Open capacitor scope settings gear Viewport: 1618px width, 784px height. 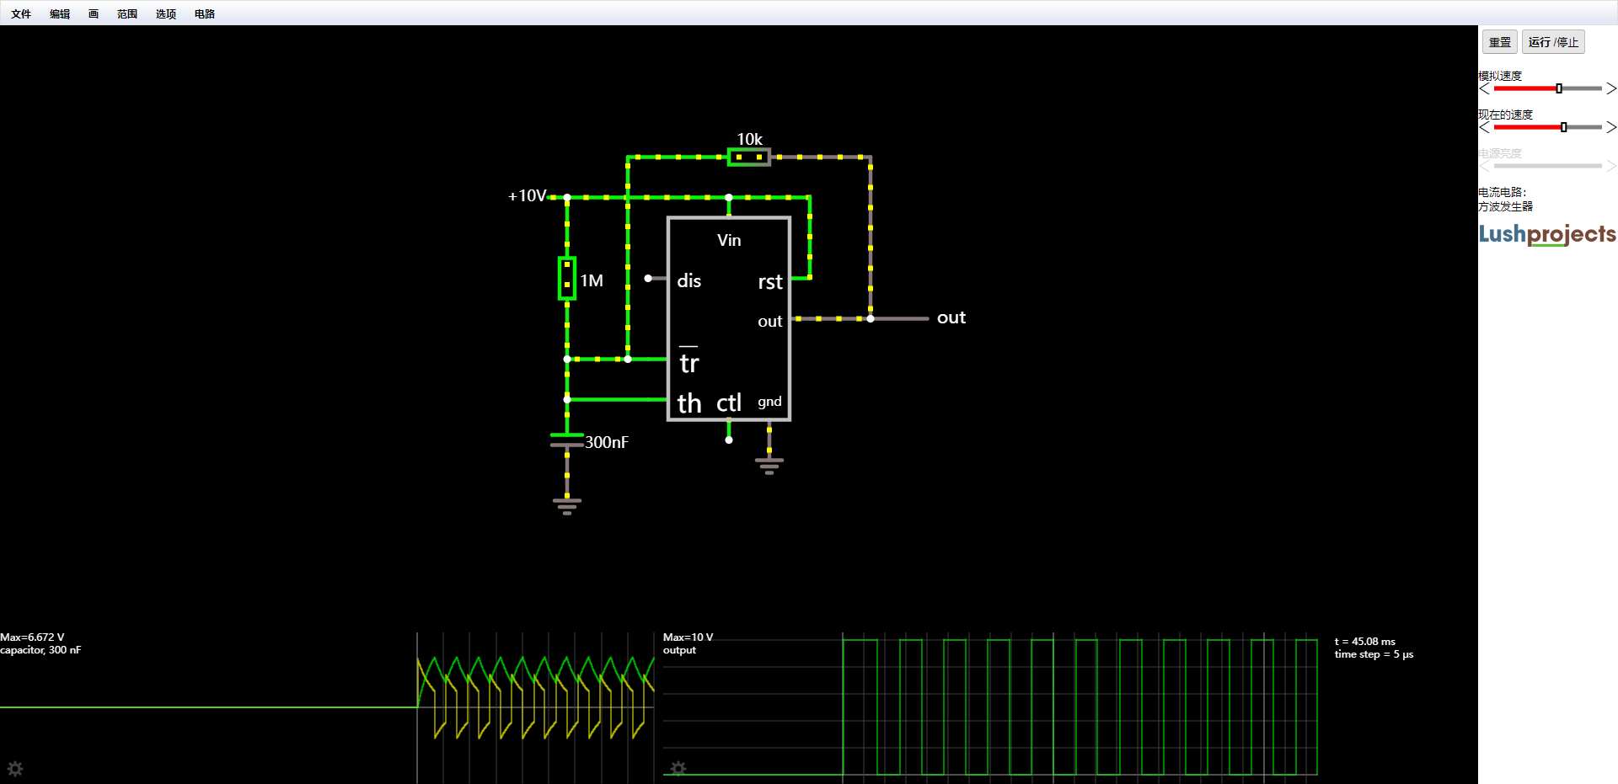(15, 768)
